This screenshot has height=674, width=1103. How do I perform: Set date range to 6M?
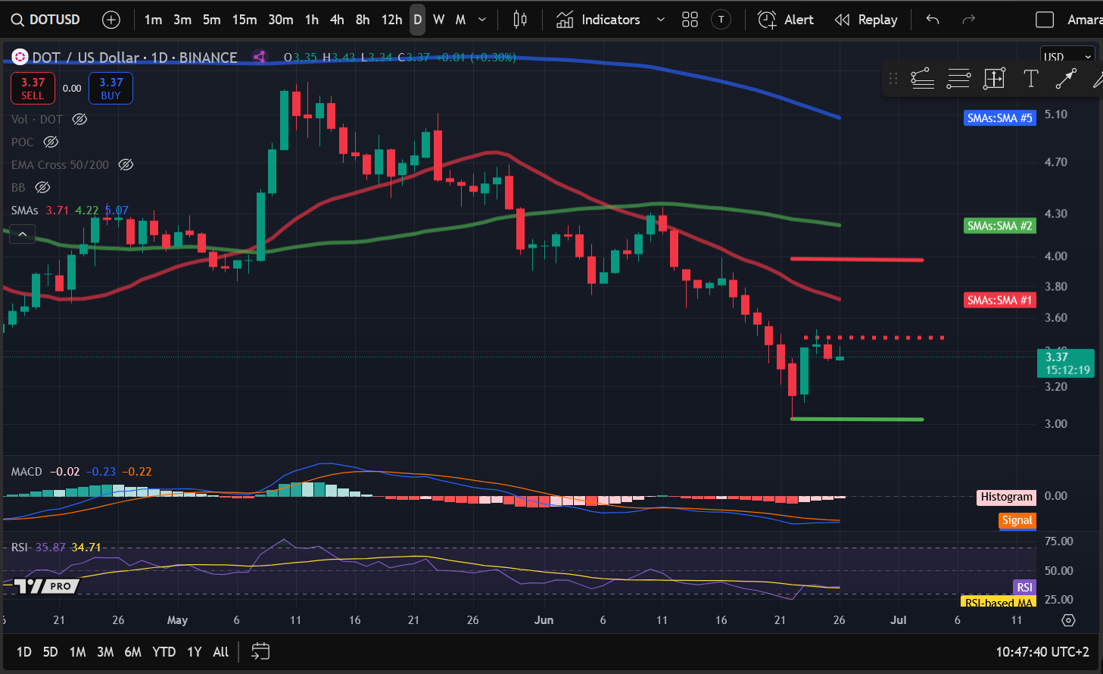(x=132, y=652)
